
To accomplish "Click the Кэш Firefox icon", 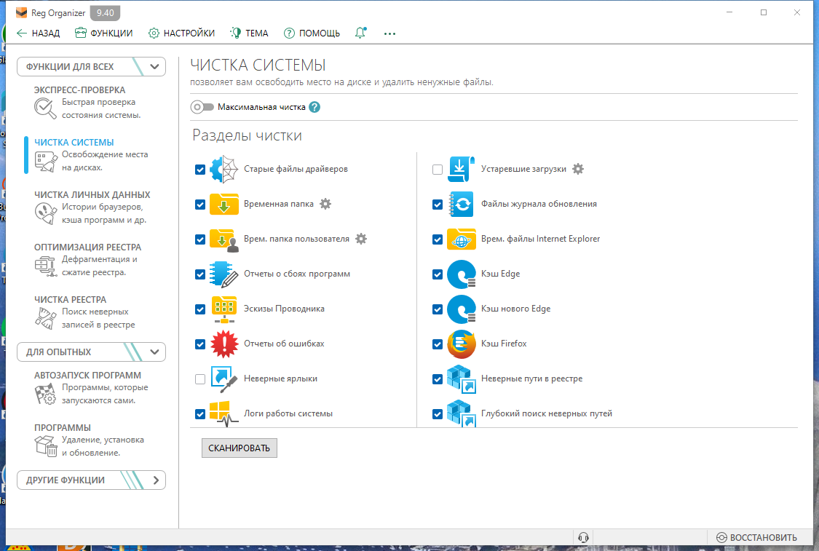I will pyautogui.click(x=462, y=344).
